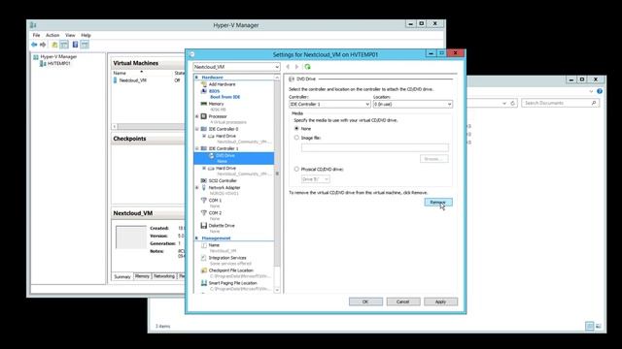Click the Search Documents box in Explorer
Image resolution: width=622 pixels, height=349 pixels.
(560, 103)
